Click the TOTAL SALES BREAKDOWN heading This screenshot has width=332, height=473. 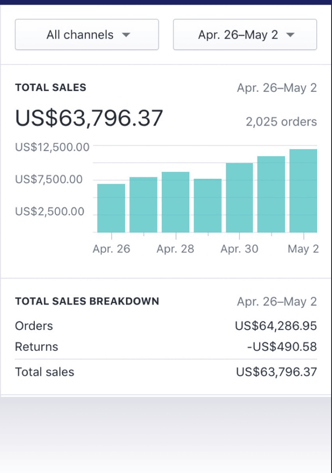pos(87,301)
